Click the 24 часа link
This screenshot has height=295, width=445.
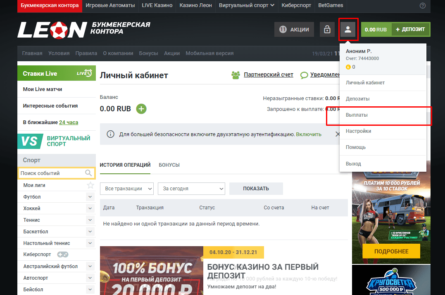tap(69, 122)
